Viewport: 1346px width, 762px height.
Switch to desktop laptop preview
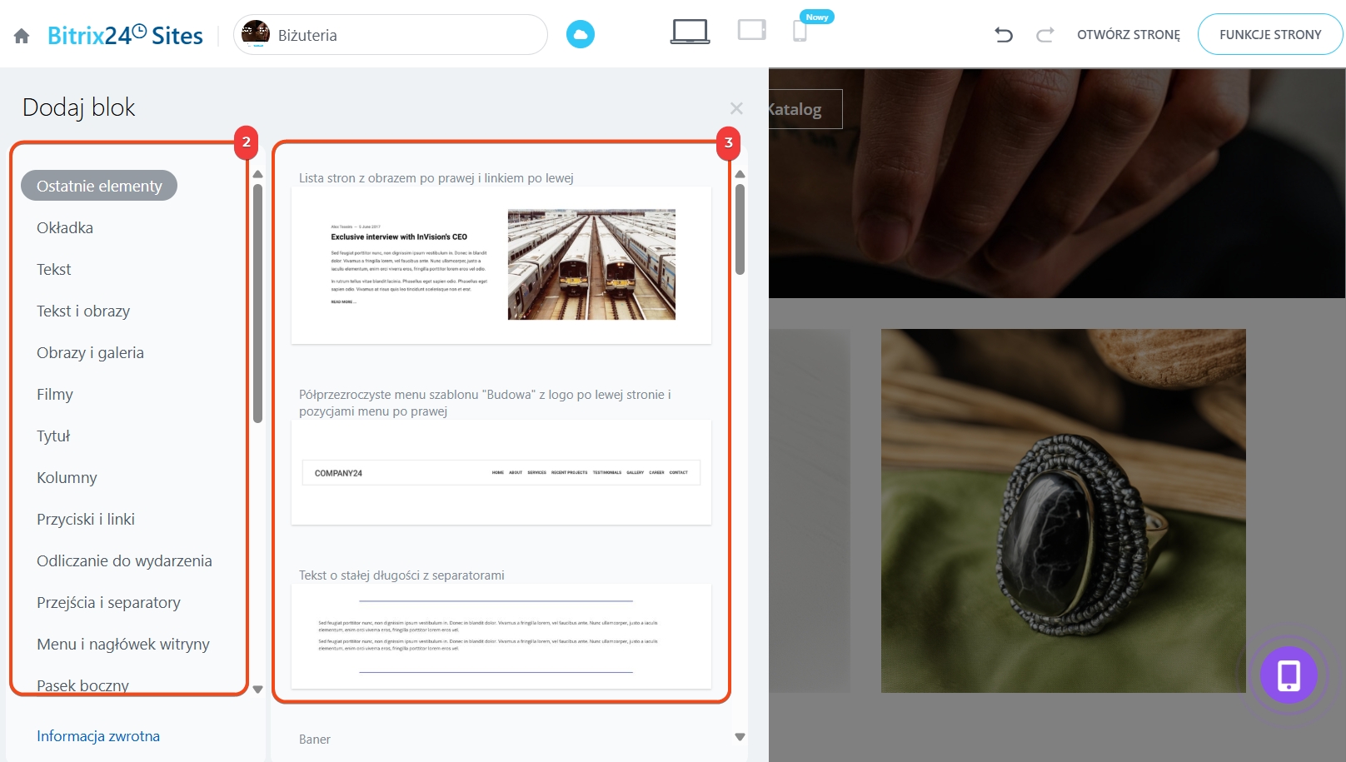tap(690, 32)
